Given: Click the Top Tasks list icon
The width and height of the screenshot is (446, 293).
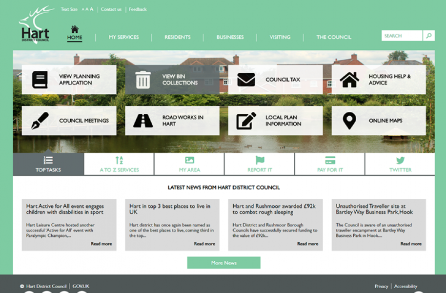Looking at the screenshot, I should pyautogui.click(x=48, y=160).
